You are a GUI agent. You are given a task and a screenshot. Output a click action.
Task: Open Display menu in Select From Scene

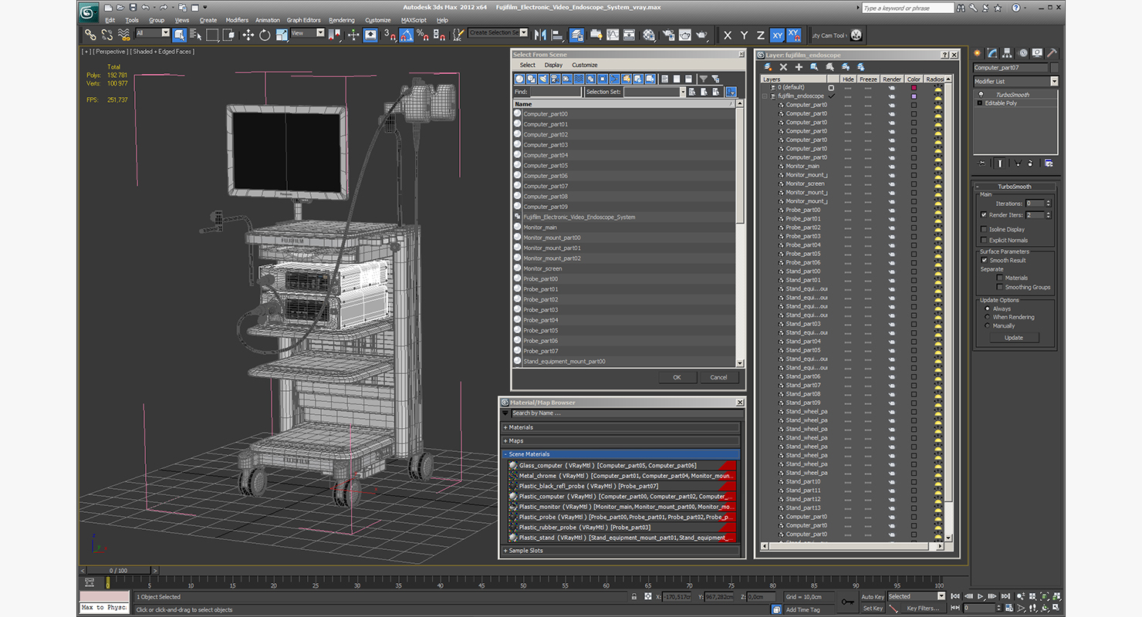tap(553, 65)
